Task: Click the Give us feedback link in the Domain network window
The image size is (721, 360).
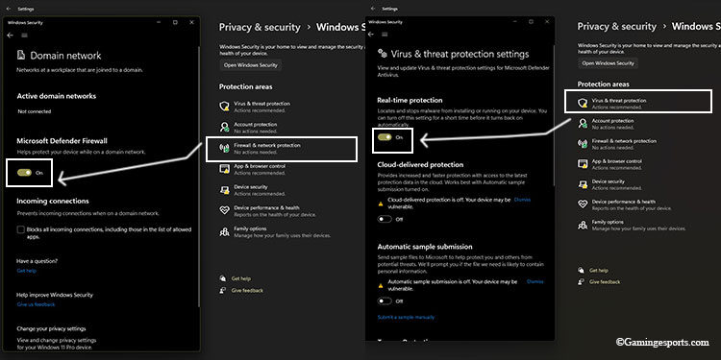Action: (36, 304)
